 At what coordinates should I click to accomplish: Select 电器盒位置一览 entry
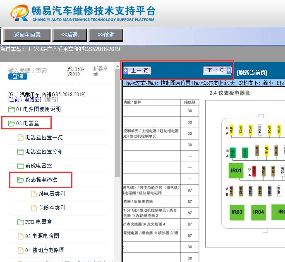44,137
